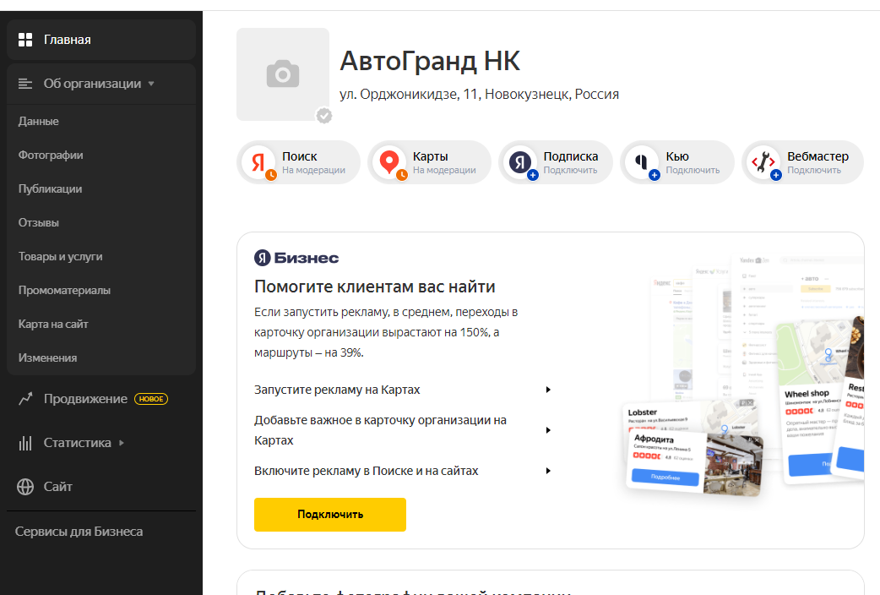The image size is (880, 595).
Task: Open Сервисы для Бизнеса link
Action: 79,532
